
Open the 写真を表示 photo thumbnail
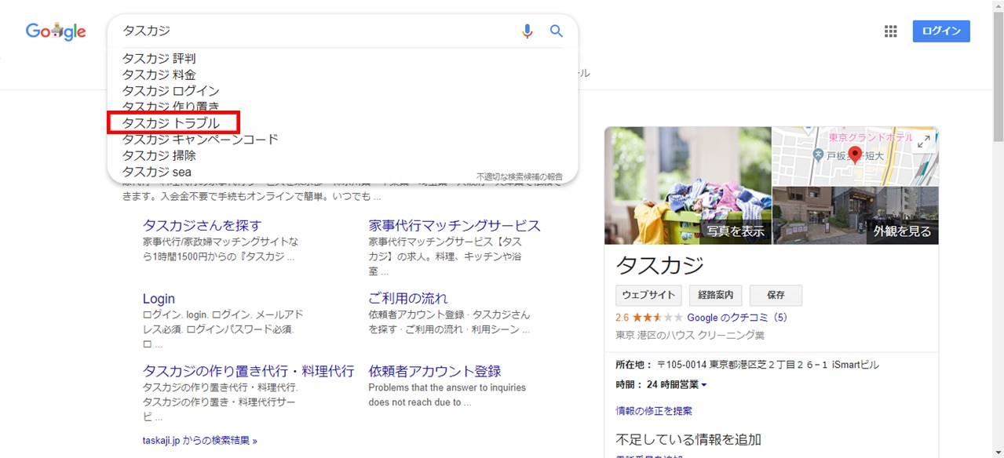688,186
